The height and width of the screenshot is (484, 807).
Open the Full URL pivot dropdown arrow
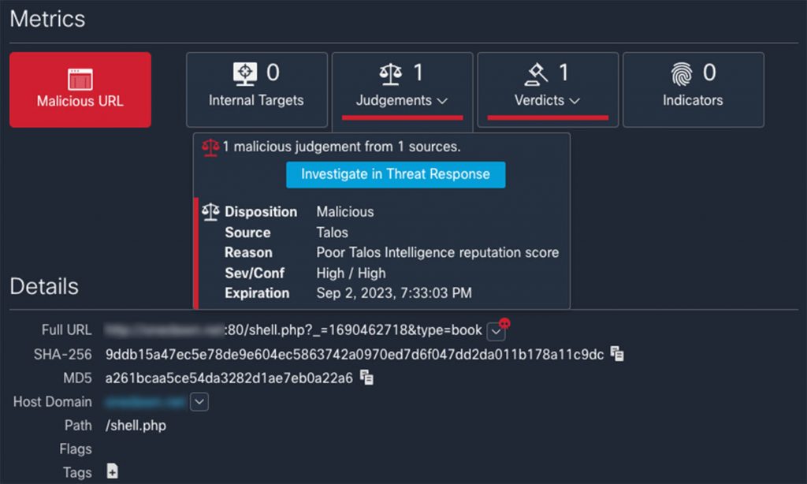point(495,332)
